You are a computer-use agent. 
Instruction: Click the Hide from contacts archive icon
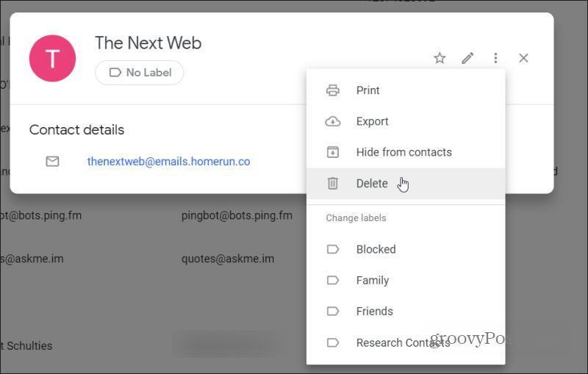(x=333, y=152)
